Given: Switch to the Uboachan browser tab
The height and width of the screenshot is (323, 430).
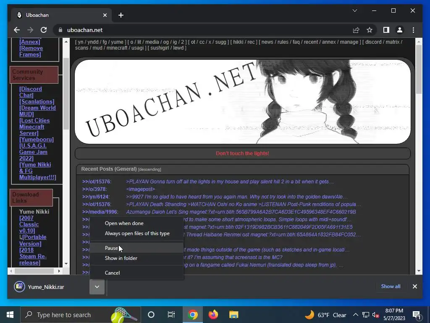Looking at the screenshot, I should tap(61, 15).
